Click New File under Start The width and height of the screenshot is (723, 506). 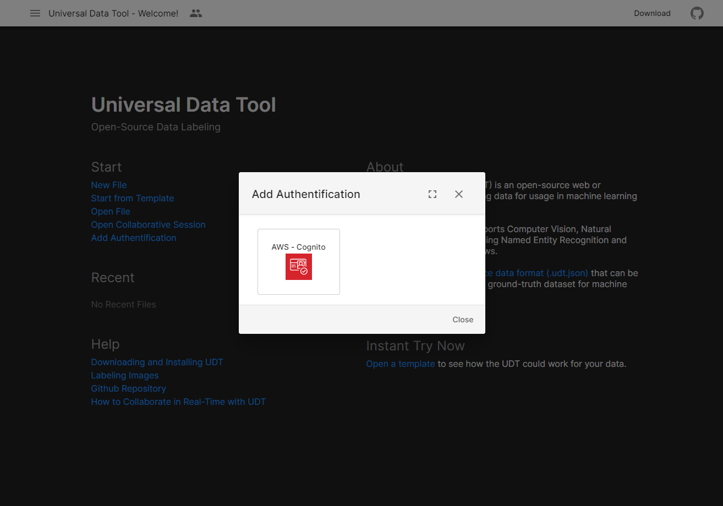[x=108, y=185]
